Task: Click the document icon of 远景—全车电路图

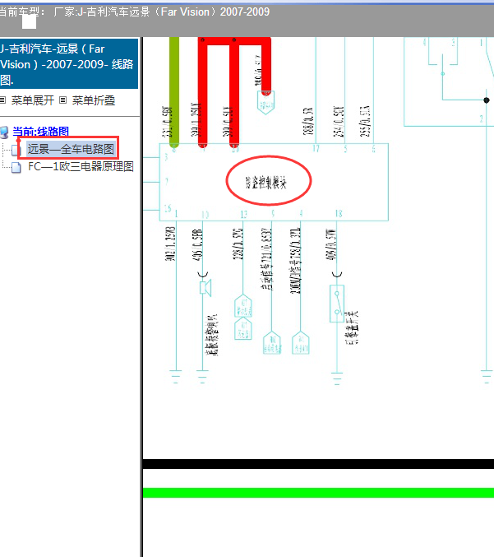Action: pos(16,150)
